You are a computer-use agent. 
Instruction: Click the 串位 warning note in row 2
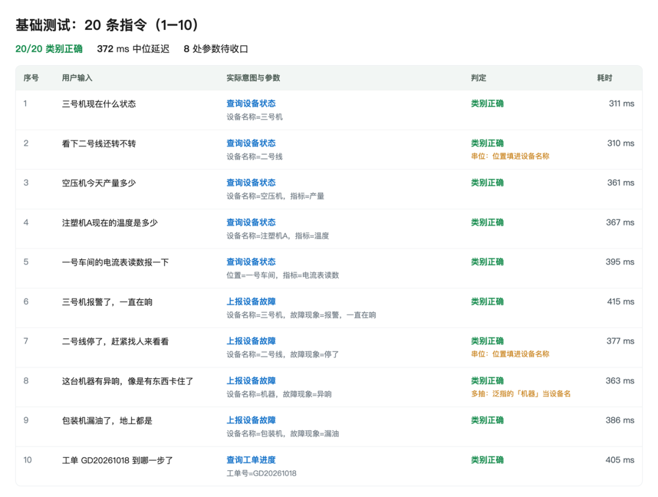(510, 157)
